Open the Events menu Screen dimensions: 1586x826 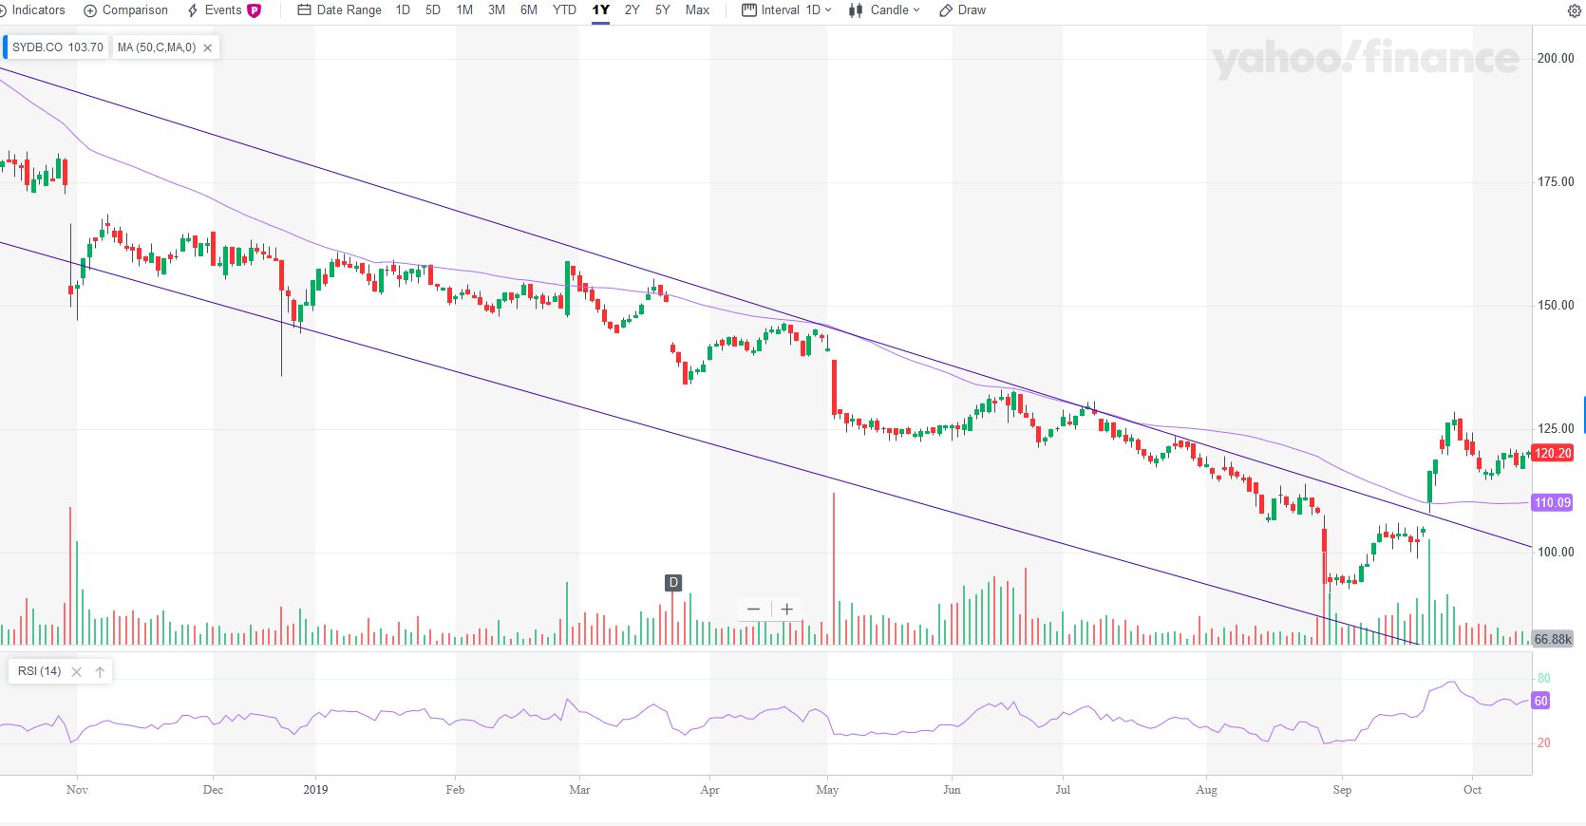(x=224, y=9)
